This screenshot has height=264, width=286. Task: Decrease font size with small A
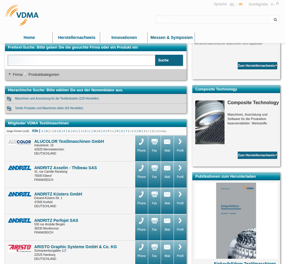point(272,4)
